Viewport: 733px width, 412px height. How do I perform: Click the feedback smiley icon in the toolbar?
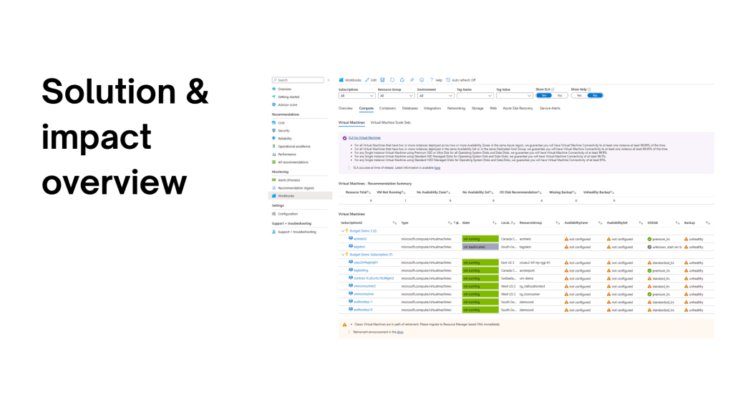pyautogui.click(x=422, y=80)
